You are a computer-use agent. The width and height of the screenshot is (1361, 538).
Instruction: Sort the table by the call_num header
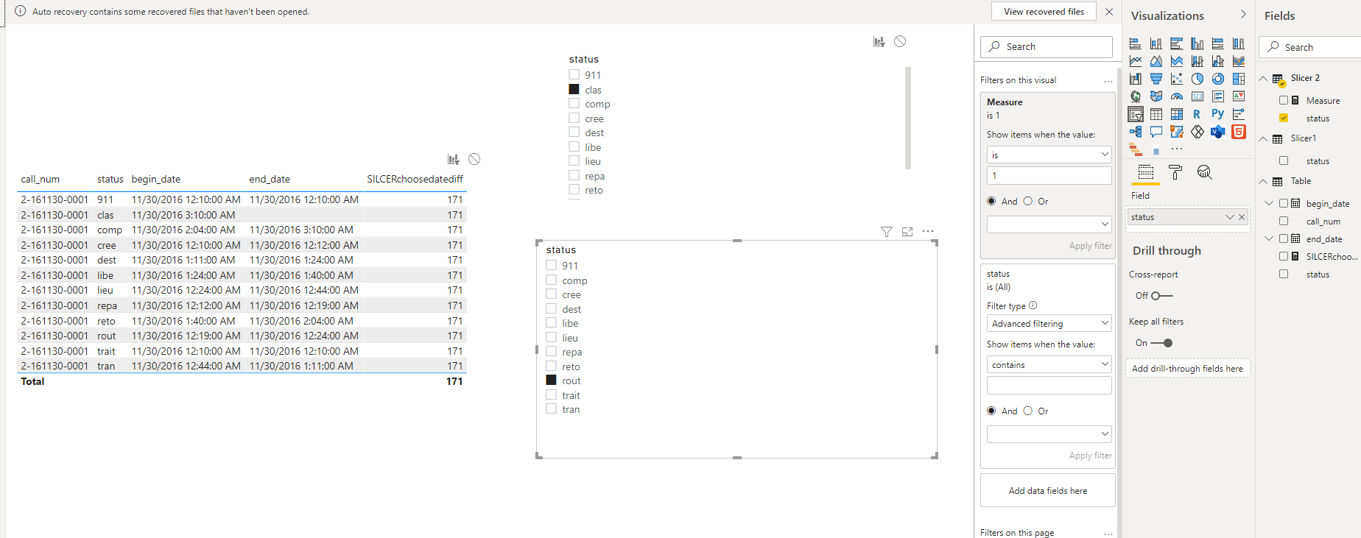41,179
